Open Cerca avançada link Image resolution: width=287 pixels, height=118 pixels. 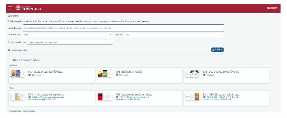coord(19,50)
